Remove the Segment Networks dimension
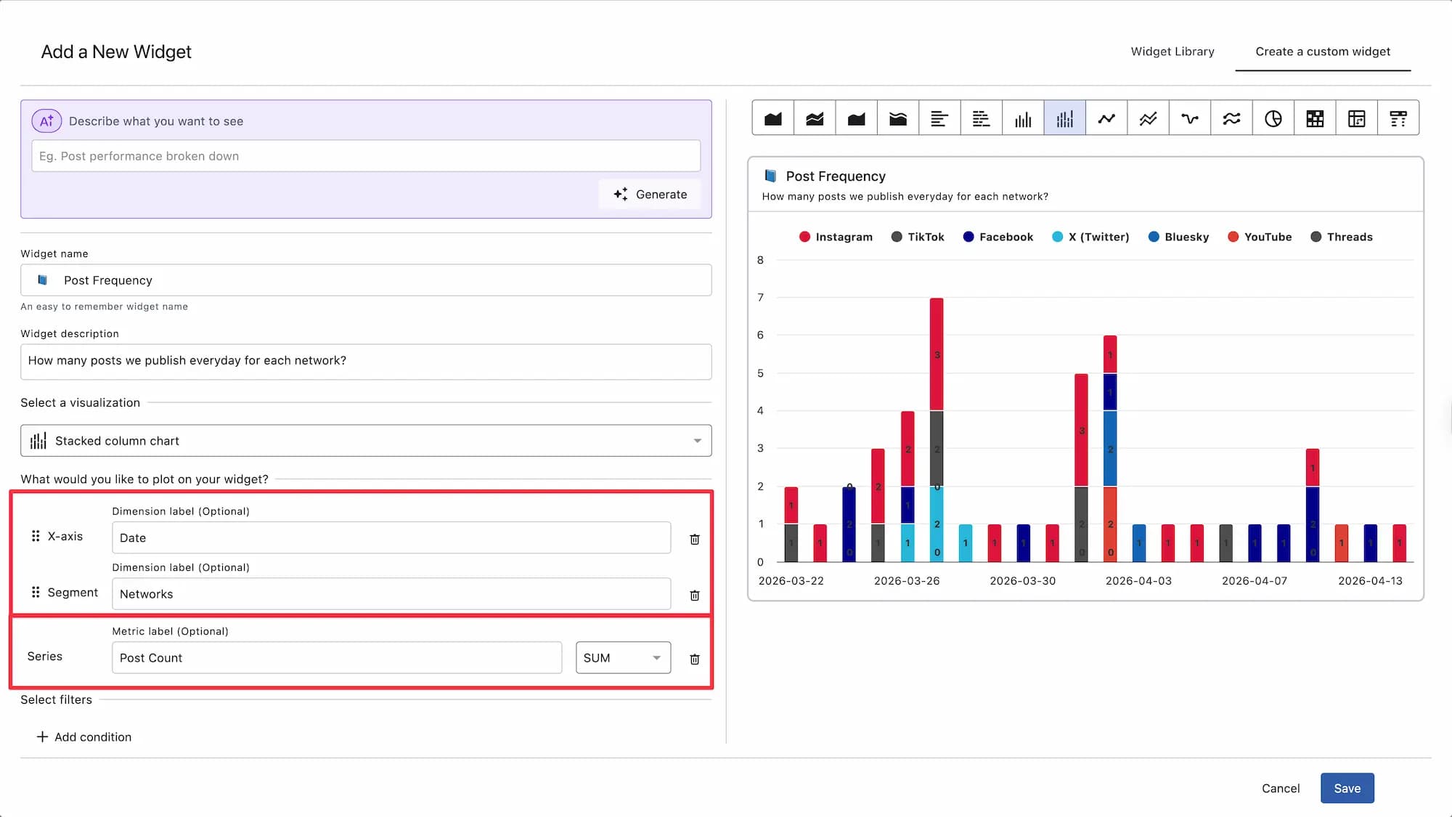The height and width of the screenshot is (817, 1452). [x=694, y=595]
